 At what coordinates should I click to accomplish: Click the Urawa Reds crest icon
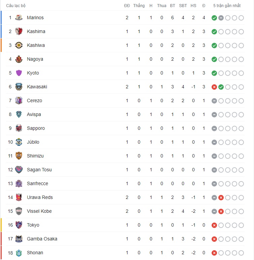tap(19, 197)
